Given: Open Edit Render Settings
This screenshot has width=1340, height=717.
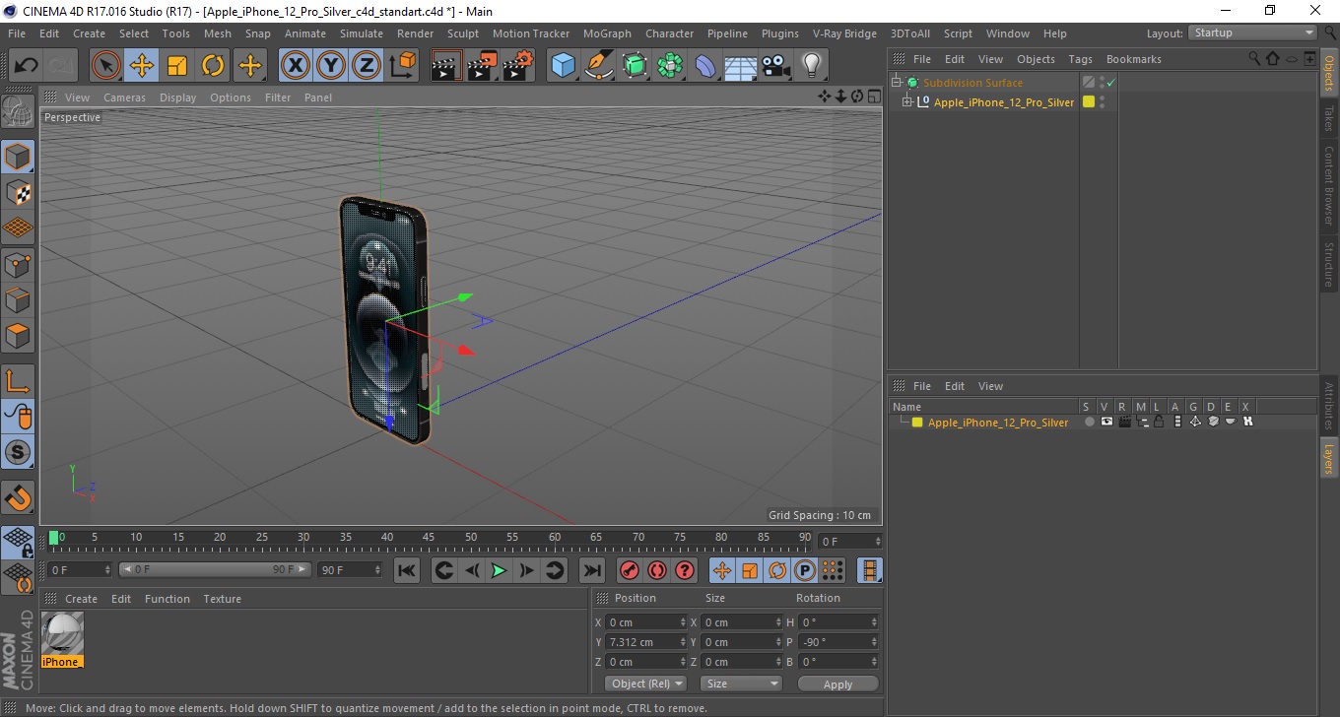Looking at the screenshot, I should (518, 66).
